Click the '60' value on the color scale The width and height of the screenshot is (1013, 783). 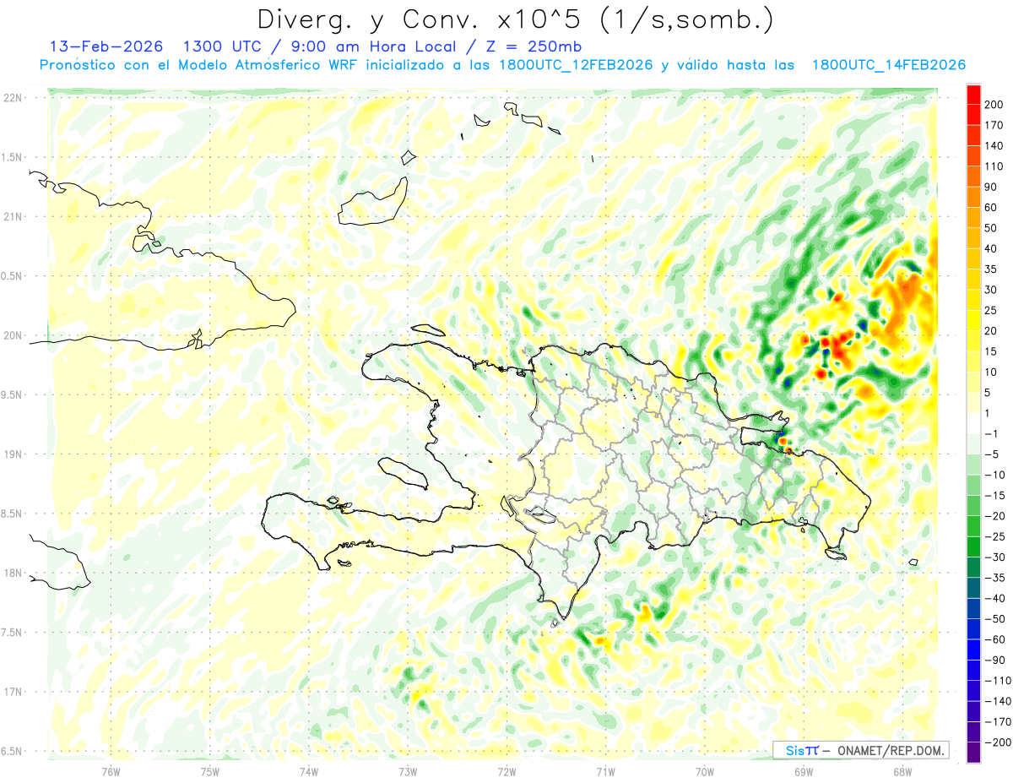click(991, 208)
